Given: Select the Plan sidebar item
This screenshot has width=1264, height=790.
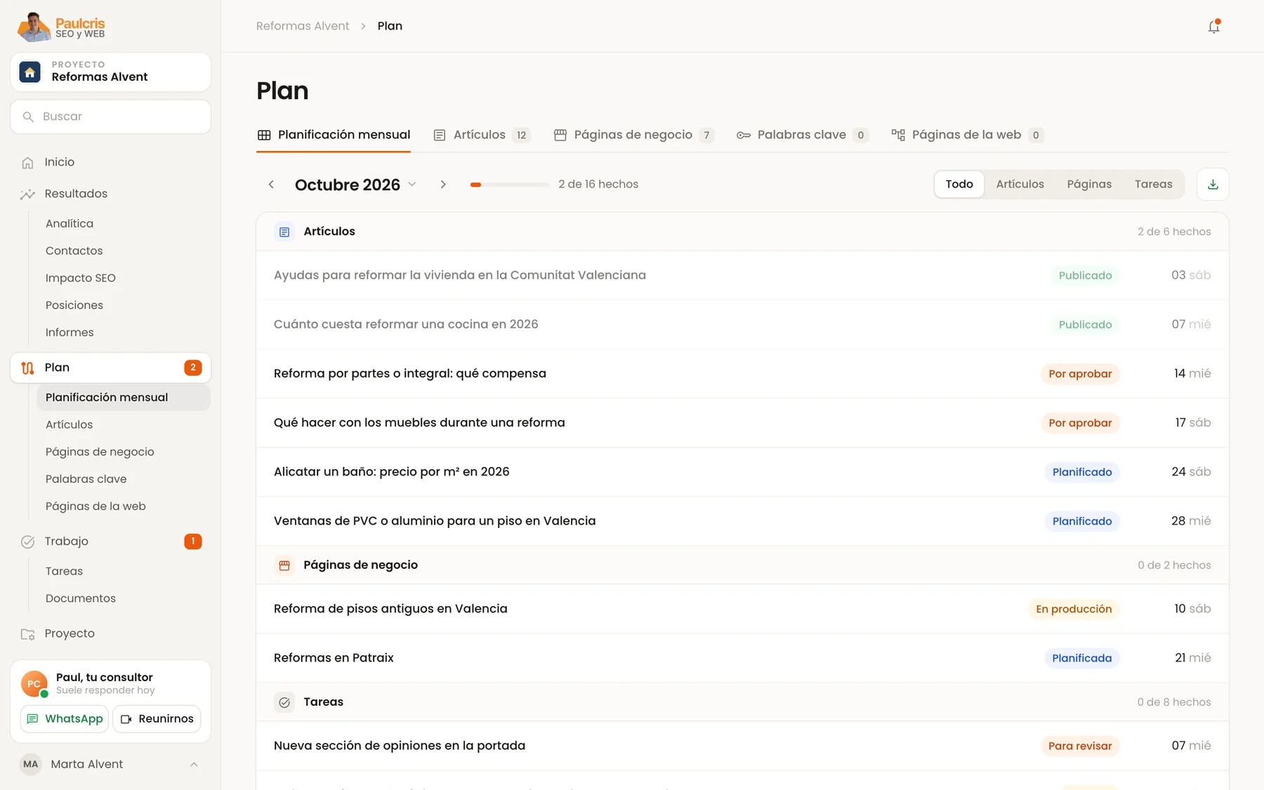Looking at the screenshot, I should [110, 367].
